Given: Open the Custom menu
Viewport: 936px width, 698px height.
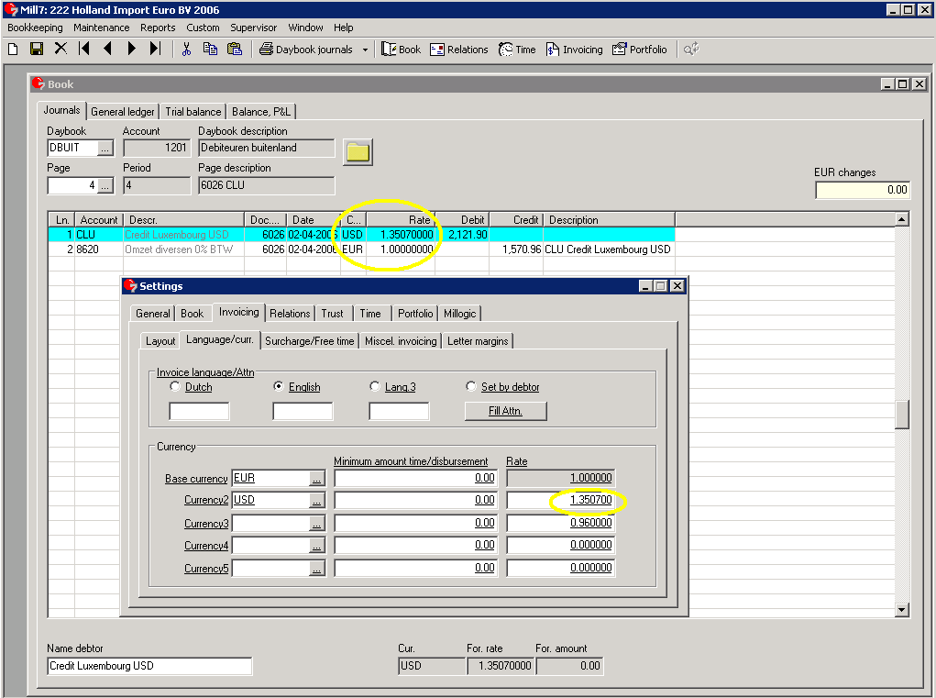Looking at the screenshot, I should tap(203, 28).
